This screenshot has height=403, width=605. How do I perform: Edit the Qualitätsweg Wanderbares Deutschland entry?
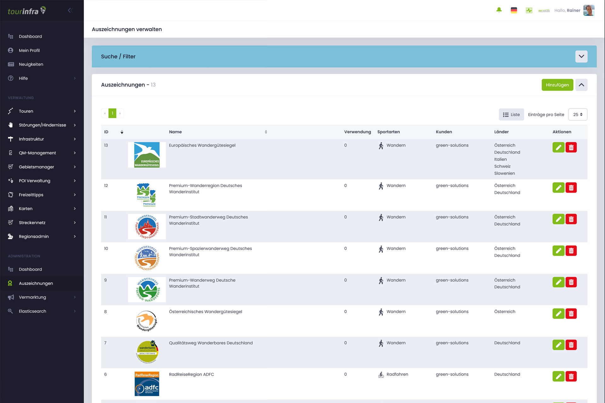558,345
